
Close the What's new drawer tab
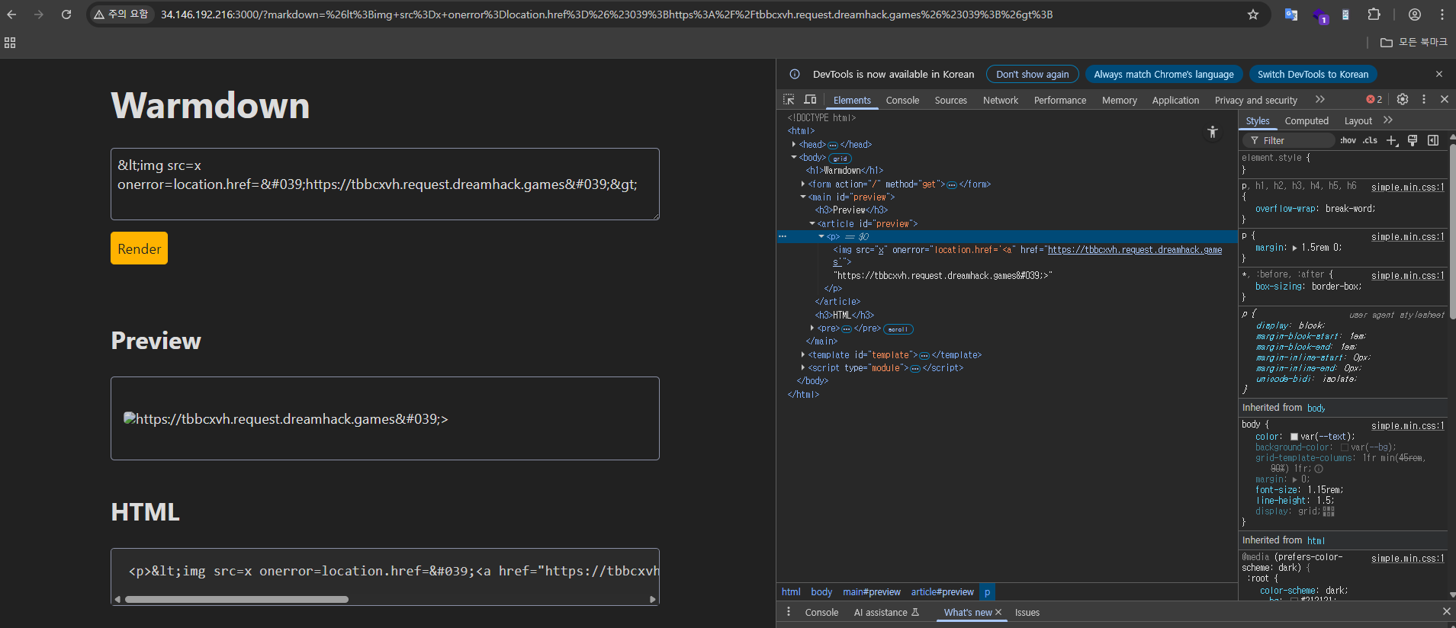(998, 612)
